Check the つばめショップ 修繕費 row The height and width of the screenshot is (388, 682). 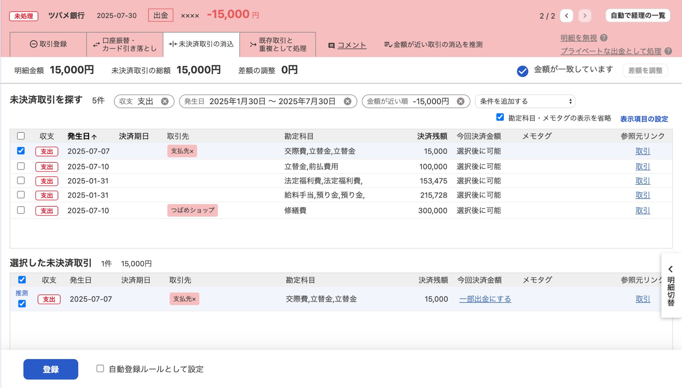pos(21,210)
